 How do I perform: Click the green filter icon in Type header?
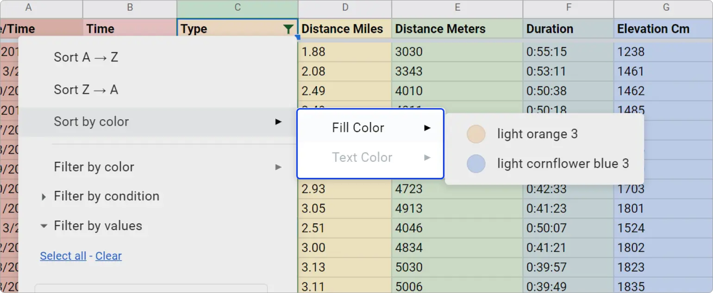pyautogui.click(x=288, y=29)
